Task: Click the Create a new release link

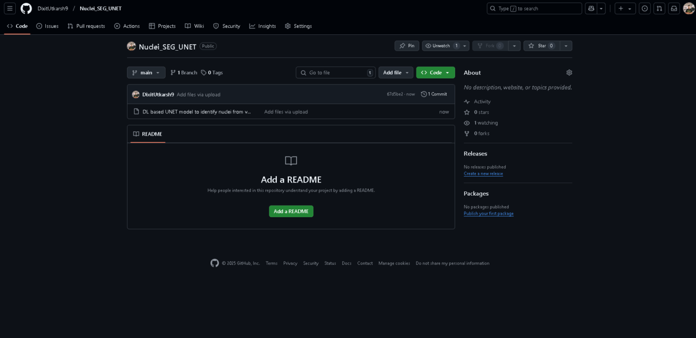Action: pos(484,173)
